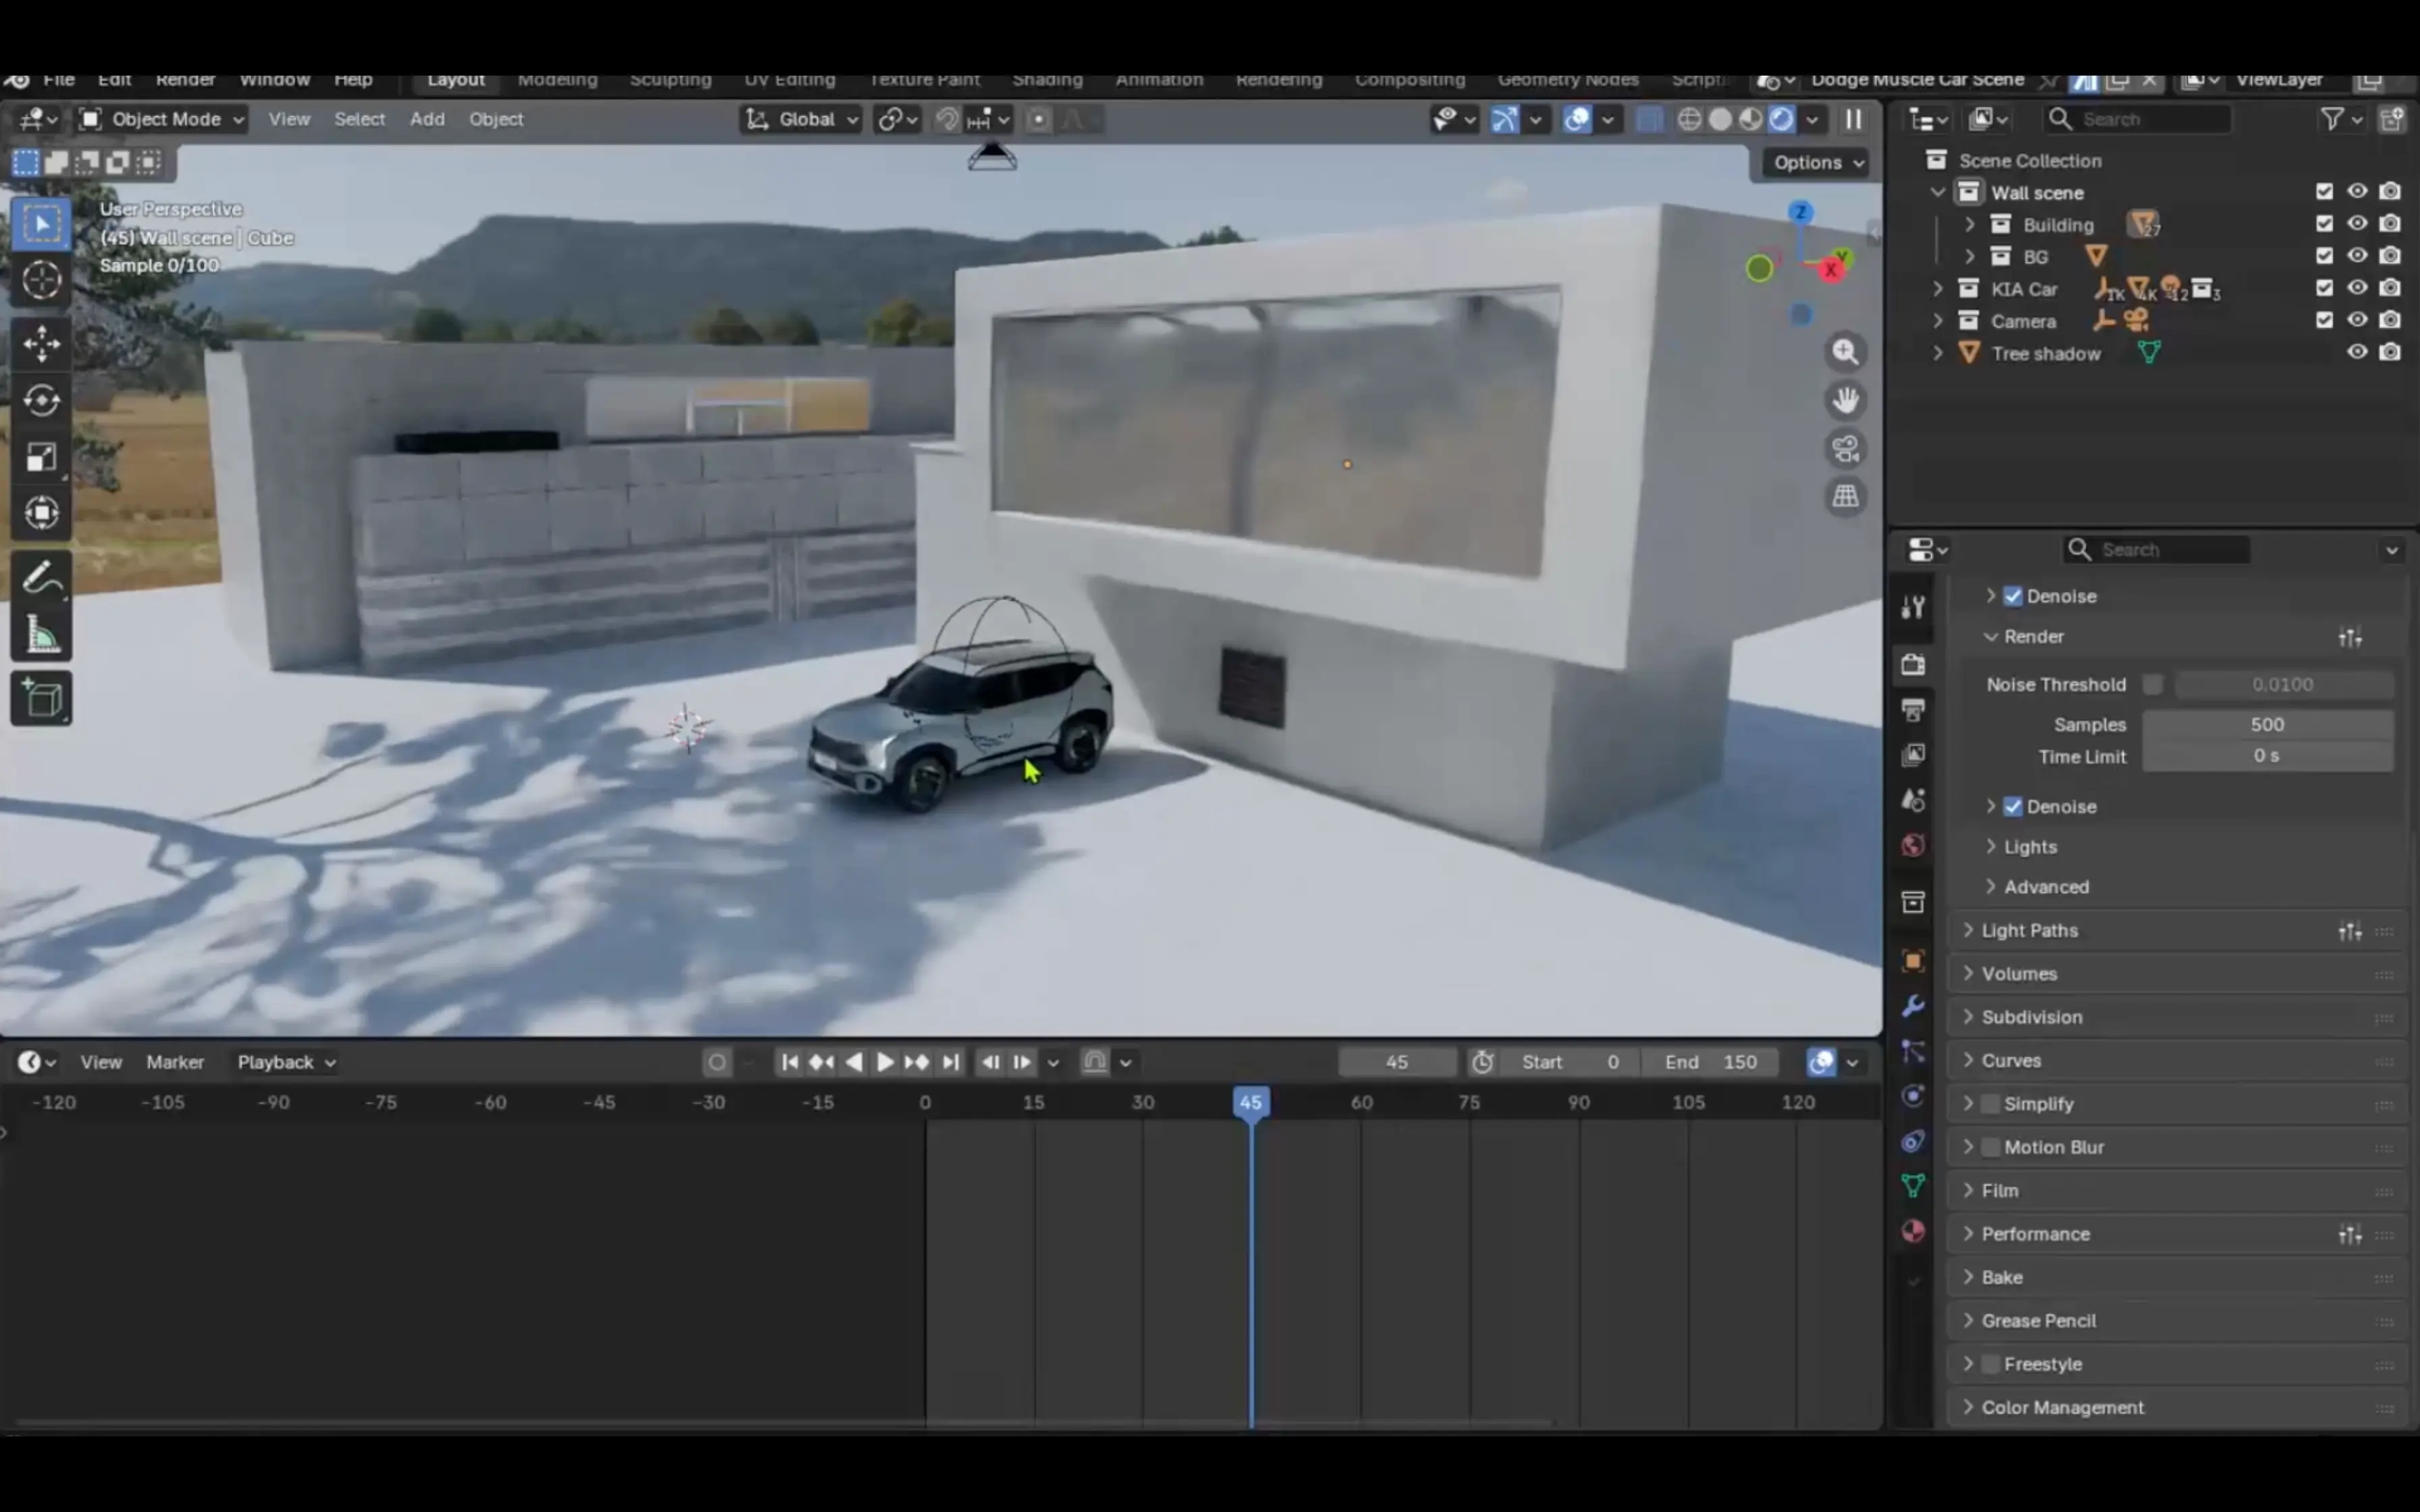Screen dimensions: 2420x1512
Task: Open the Modifiers wrench properties tab
Action: pos(1912,1006)
